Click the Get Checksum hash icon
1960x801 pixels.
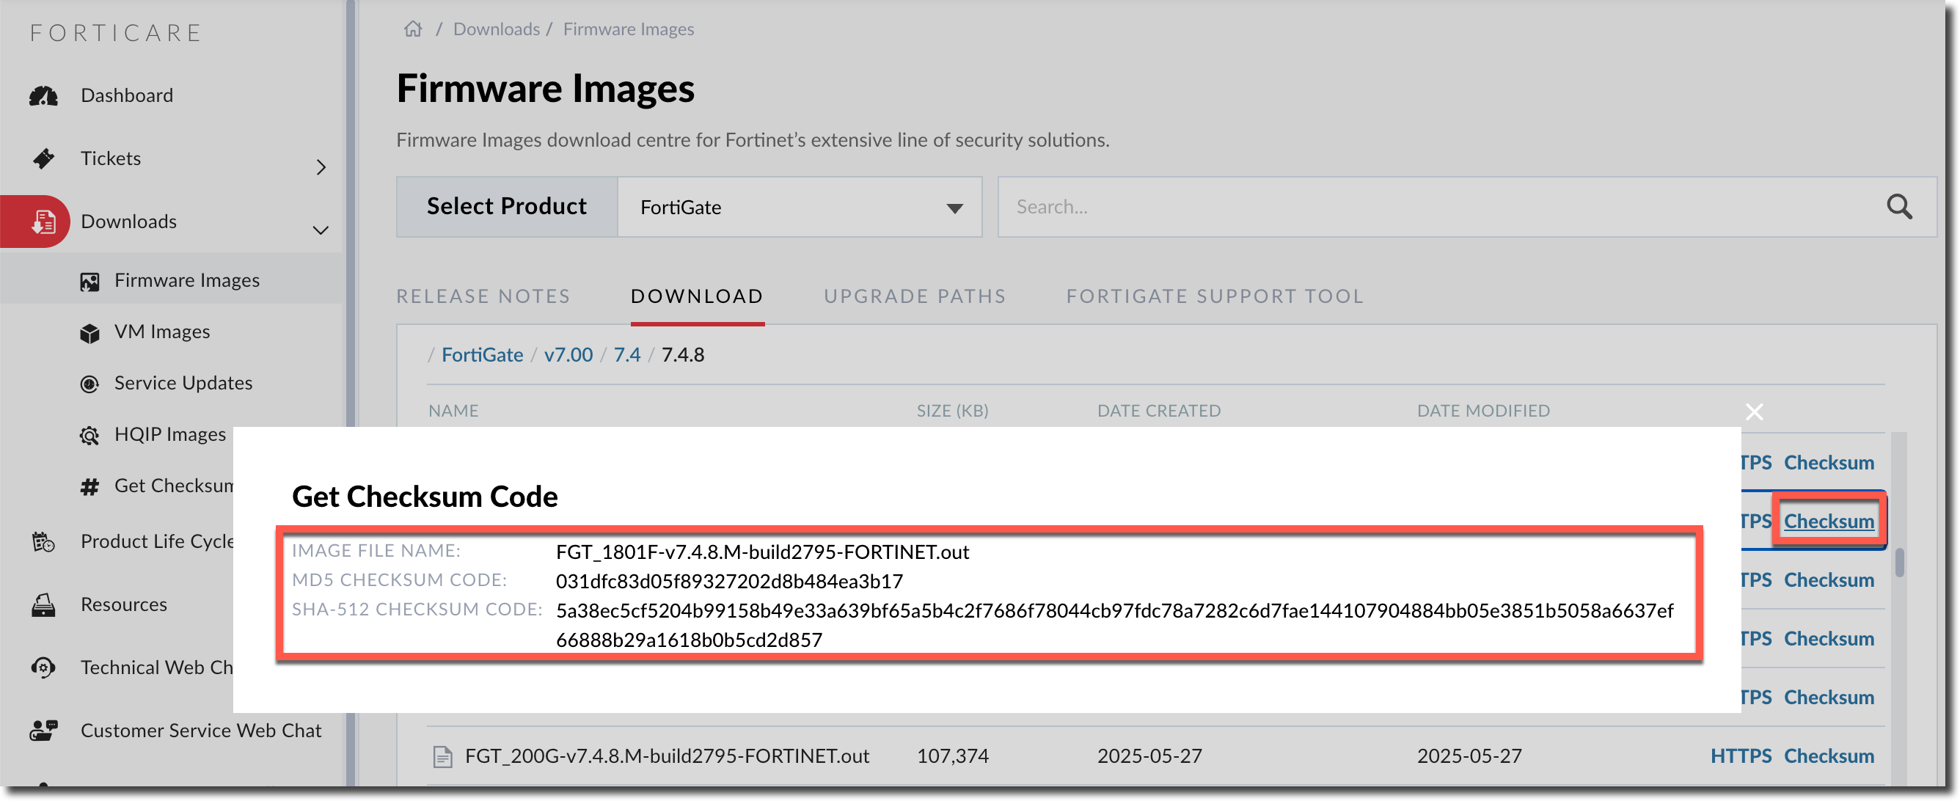coord(89,487)
